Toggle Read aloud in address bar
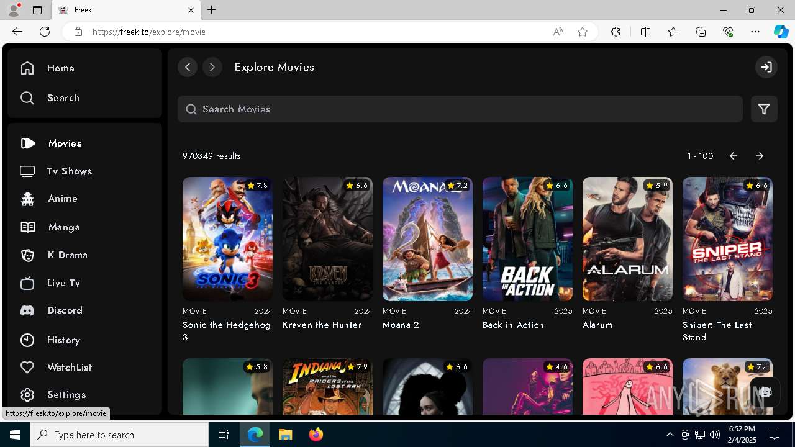Screen dimensions: 795x447 (x=558, y=32)
